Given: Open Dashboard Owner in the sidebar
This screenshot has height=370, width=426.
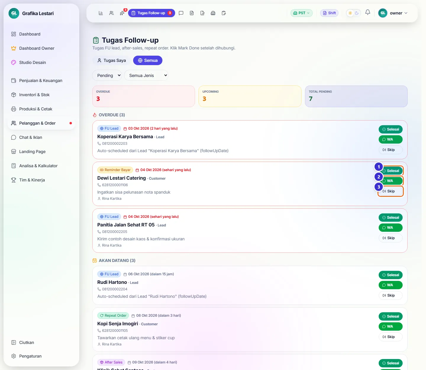Looking at the screenshot, I should tap(41, 48).
